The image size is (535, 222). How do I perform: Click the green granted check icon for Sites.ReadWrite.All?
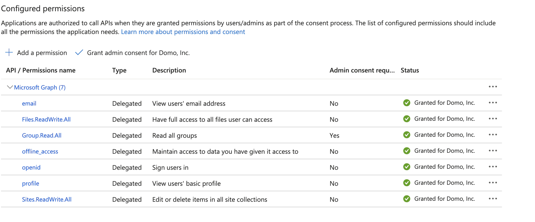point(407,199)
